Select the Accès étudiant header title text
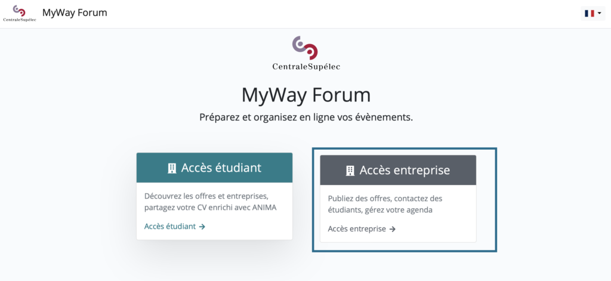The height and width of the screenshot is (281, 611). 221,168
